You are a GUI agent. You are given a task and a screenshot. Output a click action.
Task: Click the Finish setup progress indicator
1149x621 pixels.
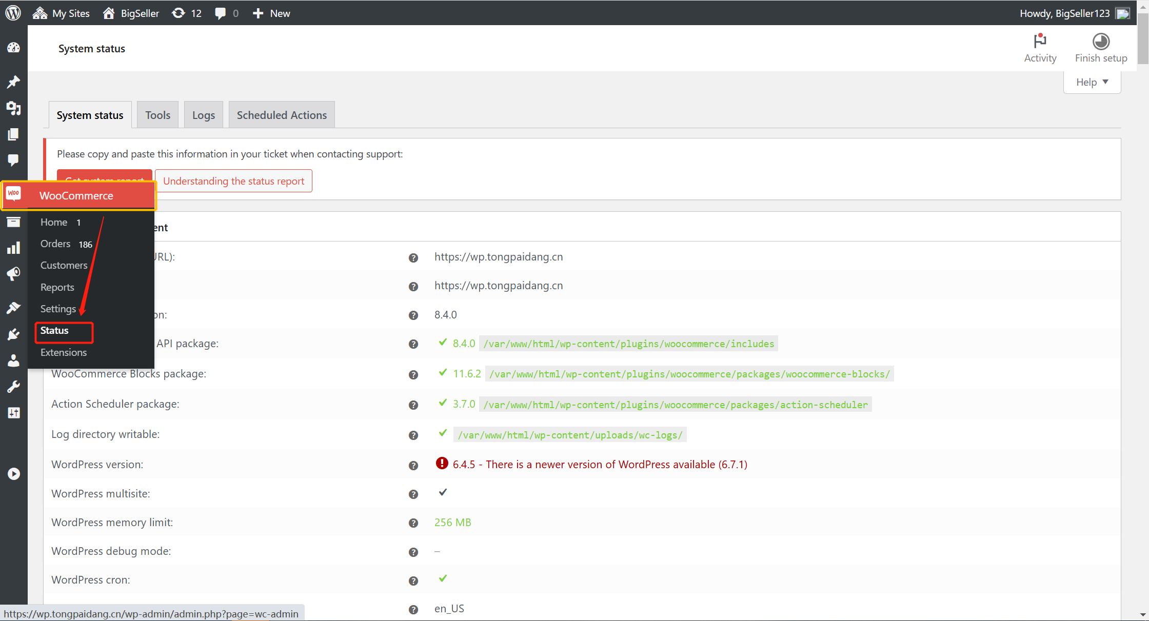tap(1101, 41)
